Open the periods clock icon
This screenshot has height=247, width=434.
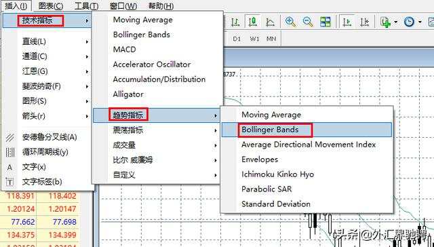(409, 22)
